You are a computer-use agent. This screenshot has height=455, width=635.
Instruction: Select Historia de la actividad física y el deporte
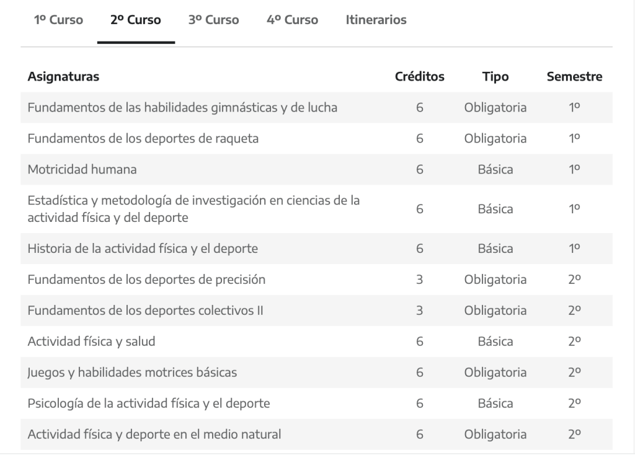pyautogui.click(x=143, y=249)
